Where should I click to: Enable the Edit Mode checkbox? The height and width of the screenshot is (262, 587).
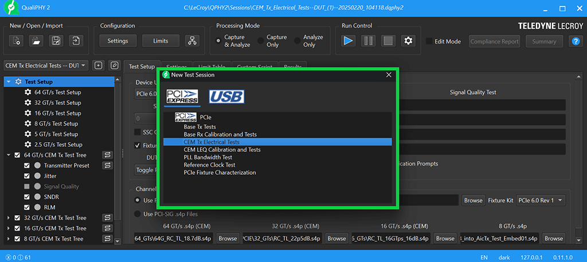click(x=429, y=41)
